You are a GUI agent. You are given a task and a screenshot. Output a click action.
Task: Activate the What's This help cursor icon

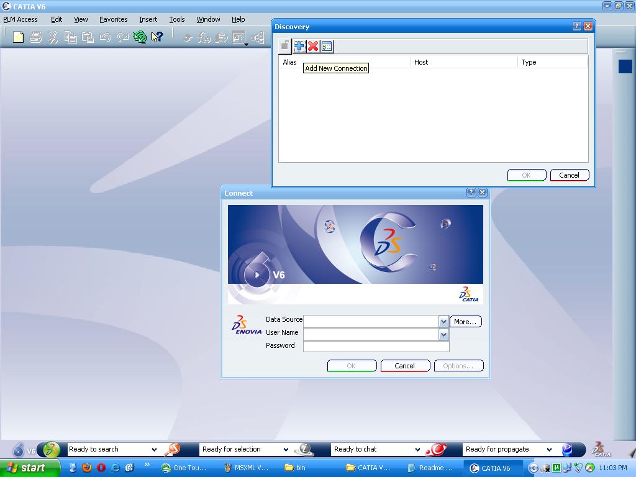pyautogui.click(x=157, y=37)
